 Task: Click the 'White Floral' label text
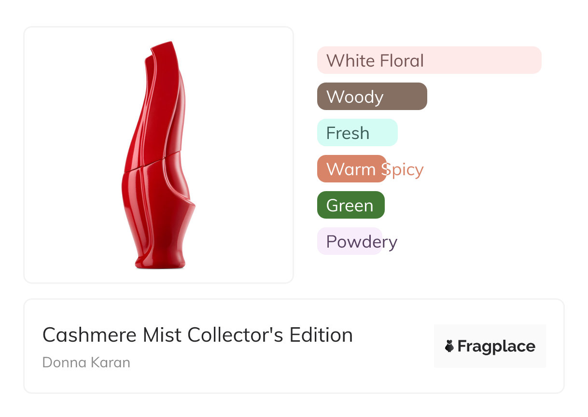[x=375, y=61]
